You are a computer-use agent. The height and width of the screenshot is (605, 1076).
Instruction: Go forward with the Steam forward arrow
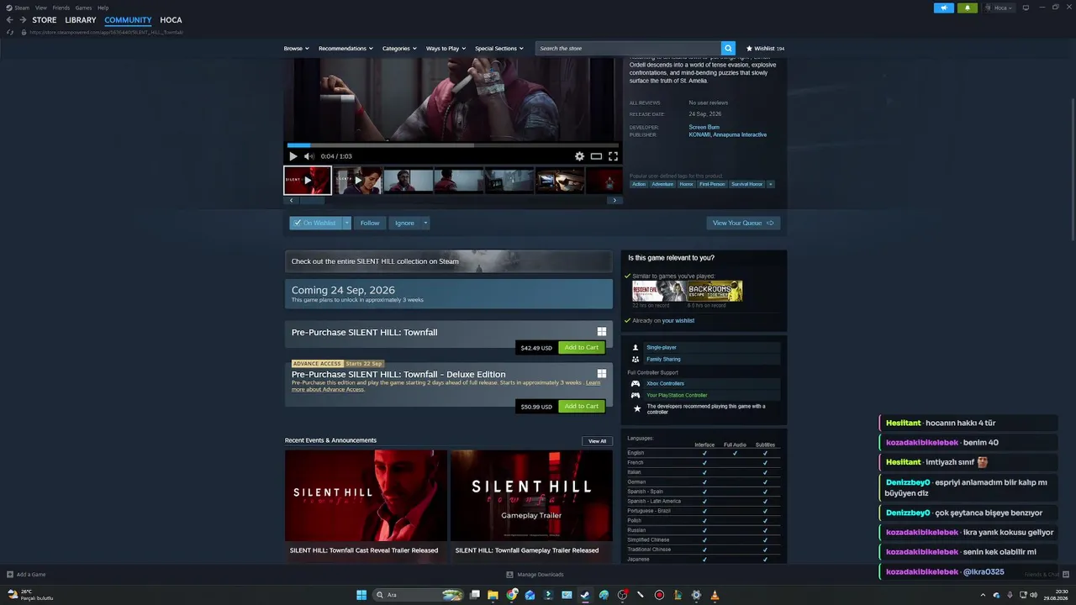tap(23, 20)
